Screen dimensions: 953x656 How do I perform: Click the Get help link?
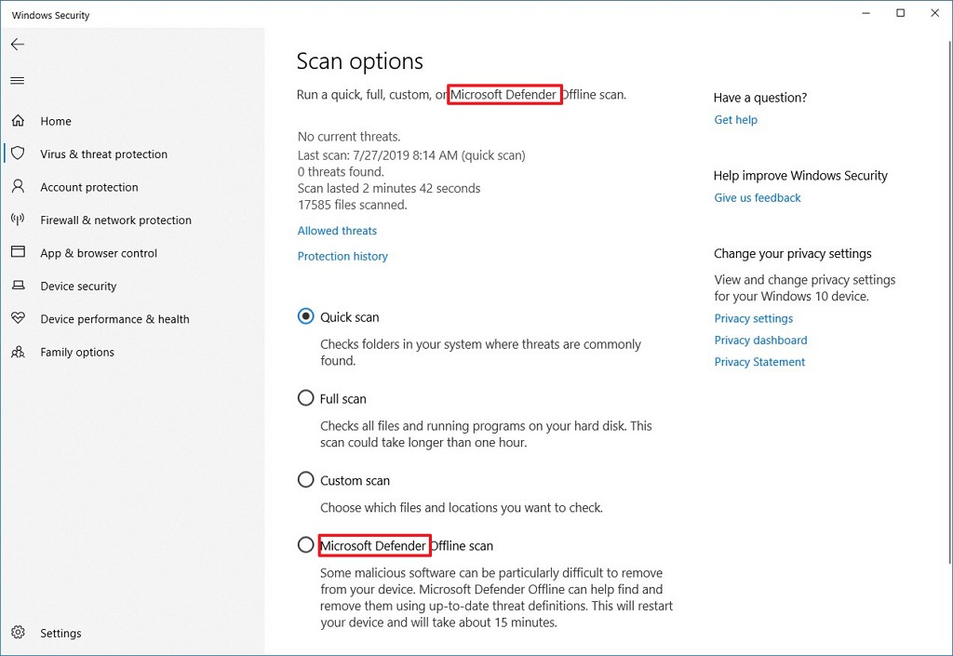[736, 120]
